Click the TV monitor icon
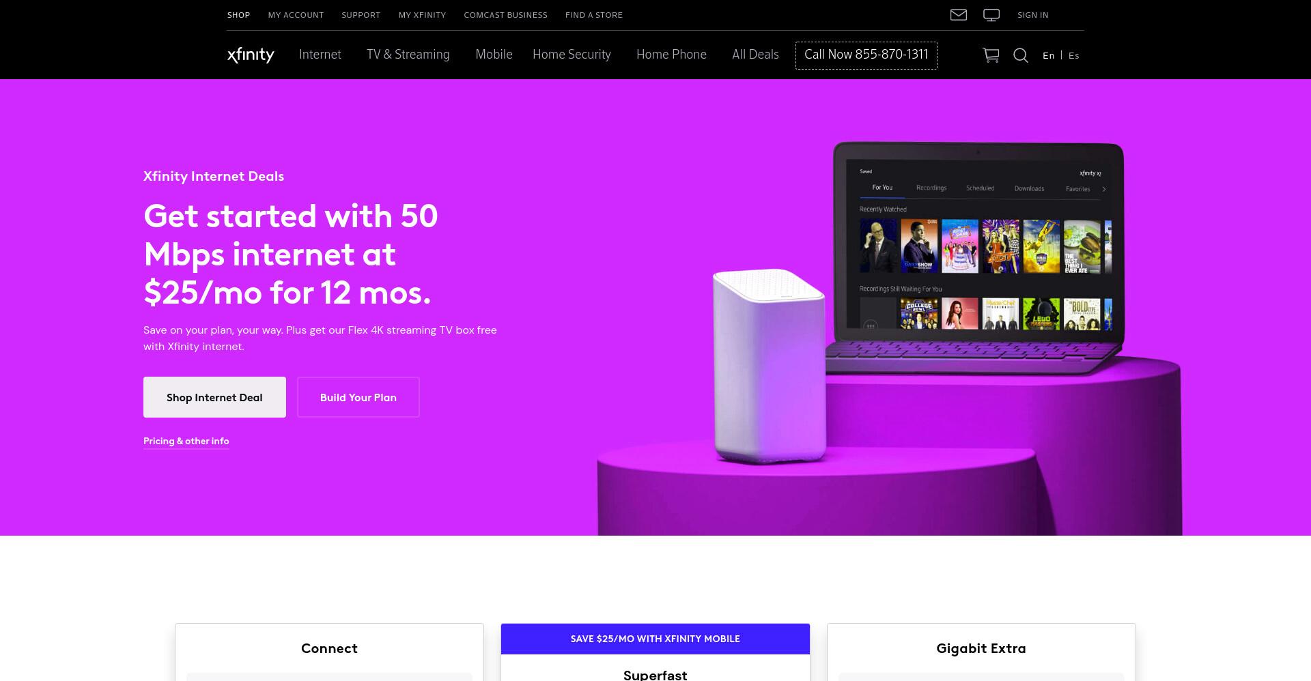The height and width of the screenshot is (681, 1311). [991, 15]
